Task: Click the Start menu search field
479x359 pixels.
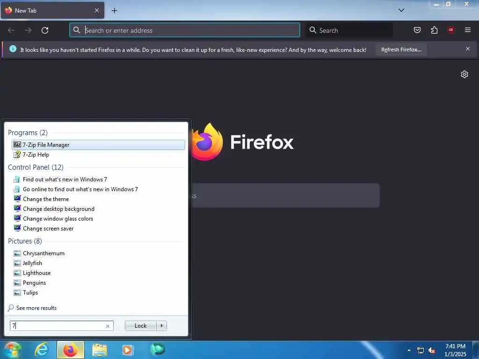Action: click(x=61, y=326)
